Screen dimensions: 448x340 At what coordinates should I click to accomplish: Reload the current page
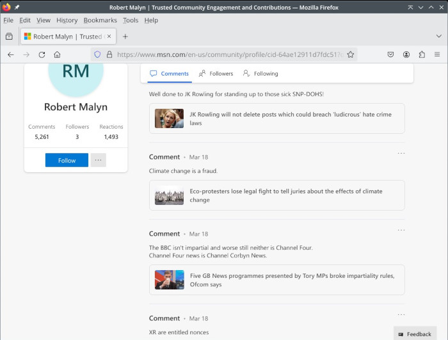point(42,55)
